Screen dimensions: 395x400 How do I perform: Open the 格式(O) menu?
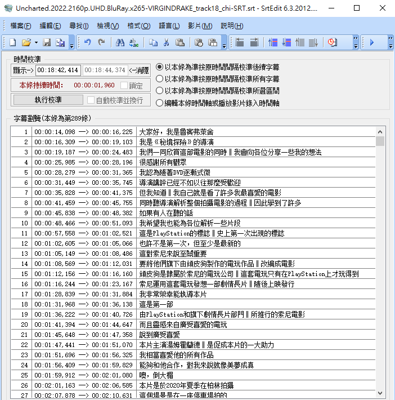(139, 26)
